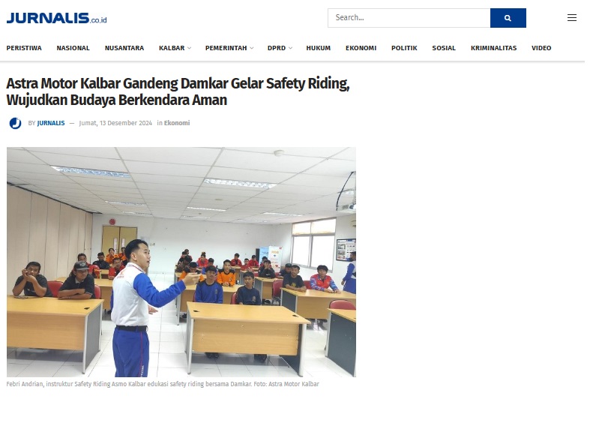The width and height of the screenshot is (596, 423).
Task: Expand the PEMERINTAH dropdown menu
Action: [229, 48]
